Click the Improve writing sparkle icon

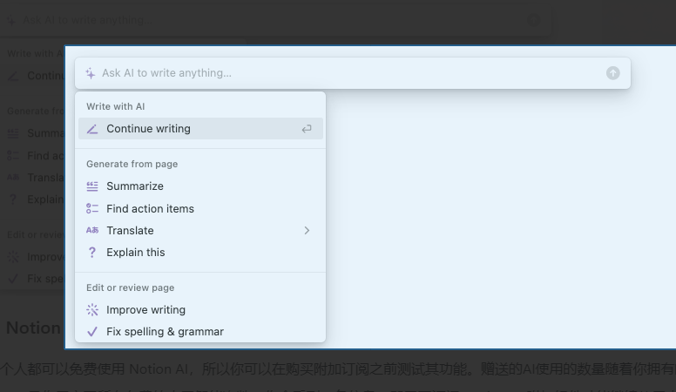click(92, 310)
